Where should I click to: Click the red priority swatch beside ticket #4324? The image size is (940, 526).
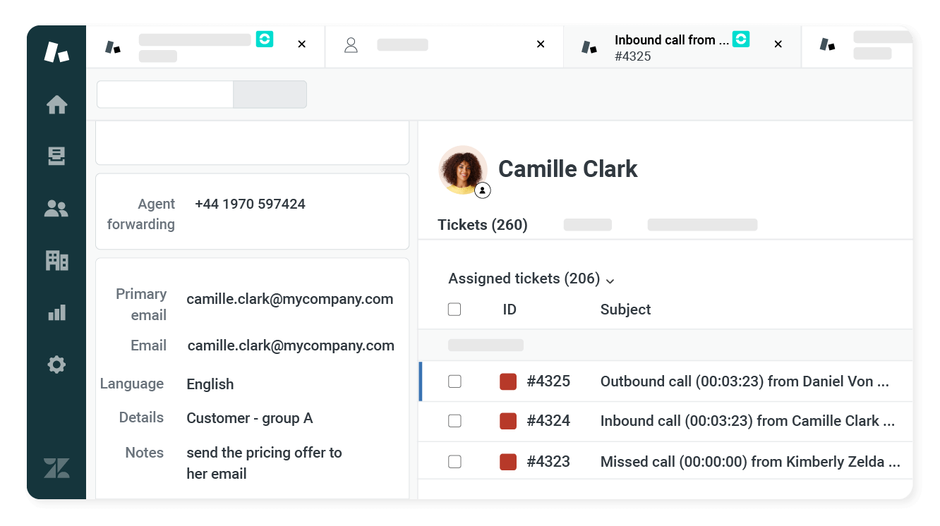pos(507,420)
